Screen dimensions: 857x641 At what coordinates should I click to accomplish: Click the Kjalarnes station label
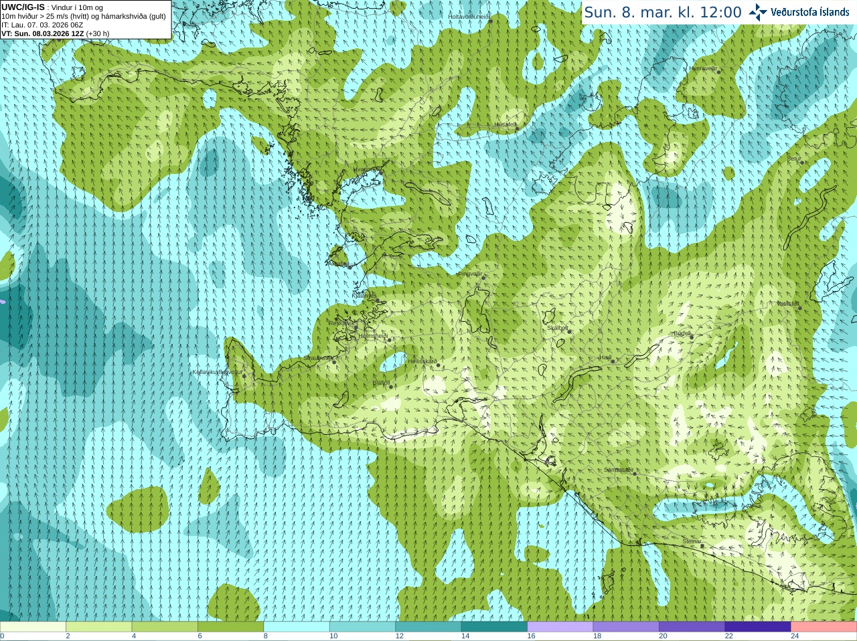coord(364,295)
